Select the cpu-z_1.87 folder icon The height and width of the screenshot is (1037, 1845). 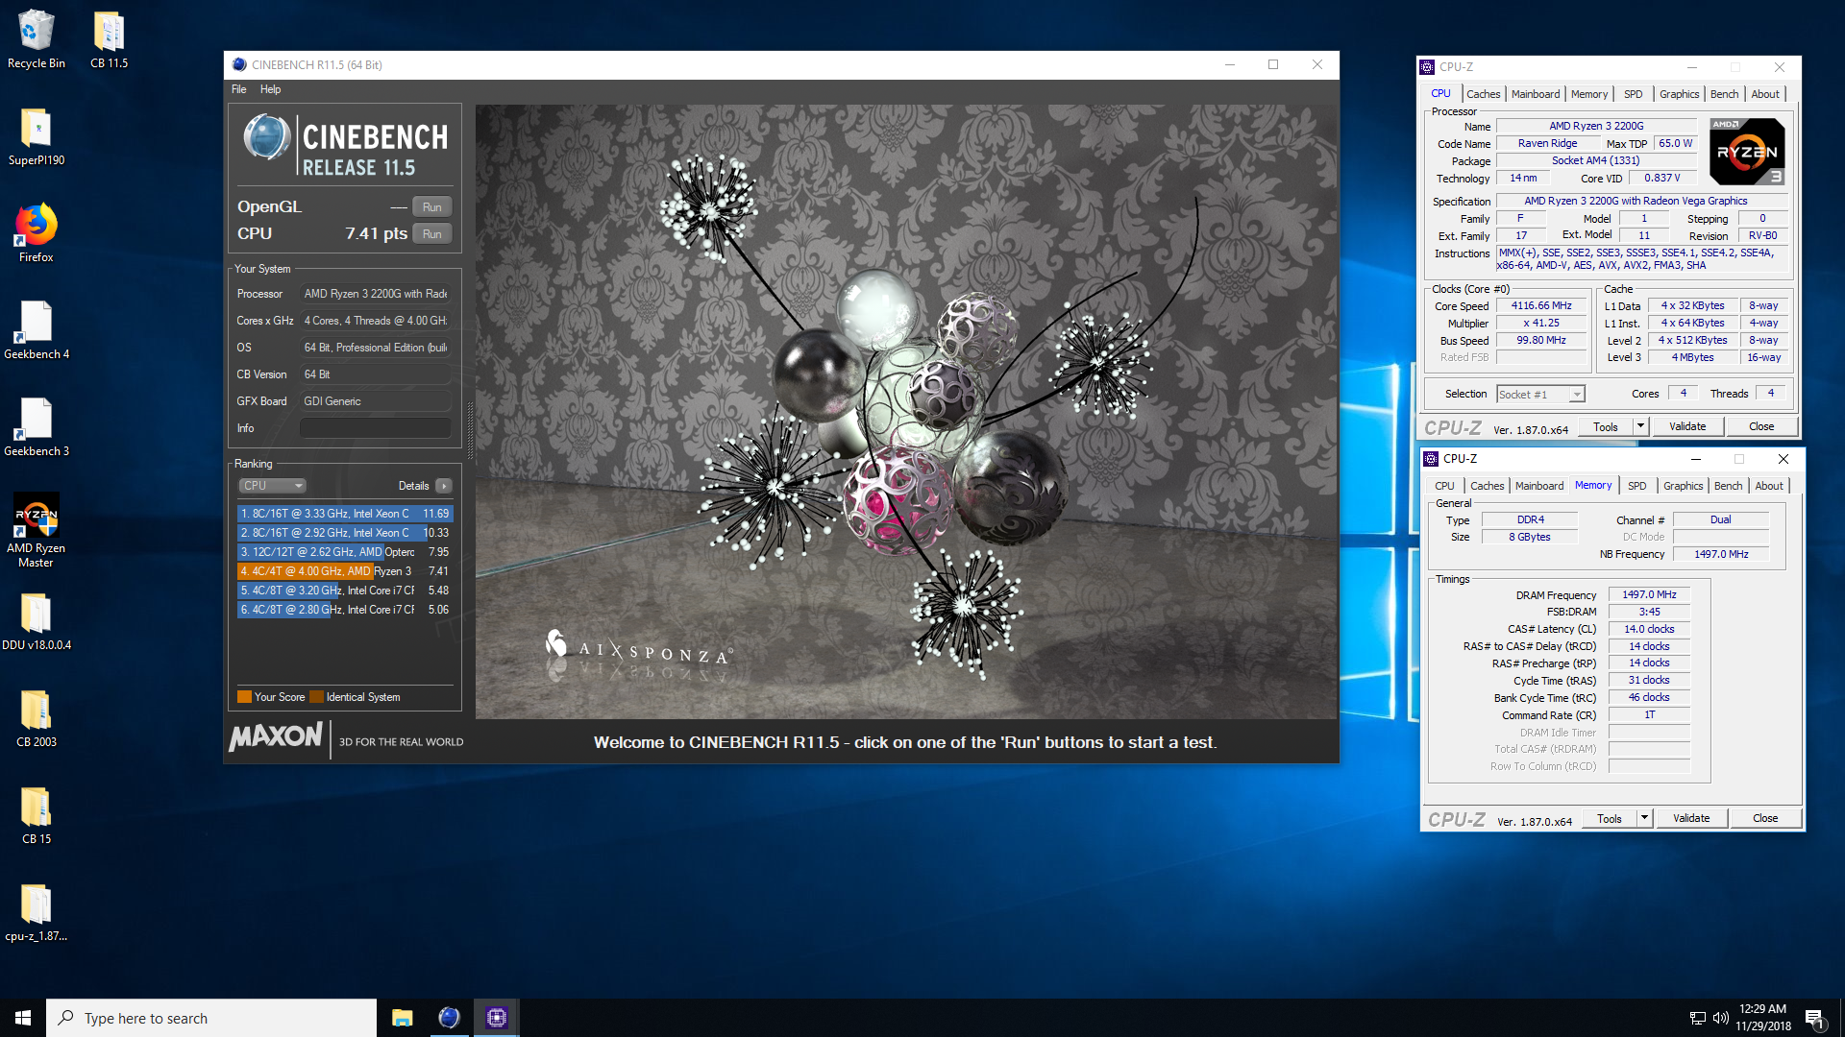tap(37, 912)
